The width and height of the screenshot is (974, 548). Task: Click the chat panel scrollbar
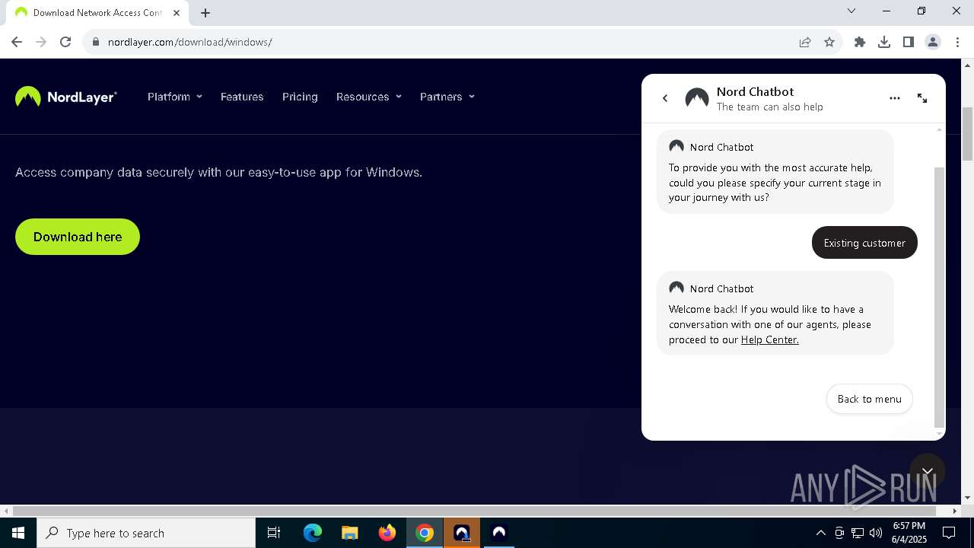pyautogui.click(x=939, y=297)
